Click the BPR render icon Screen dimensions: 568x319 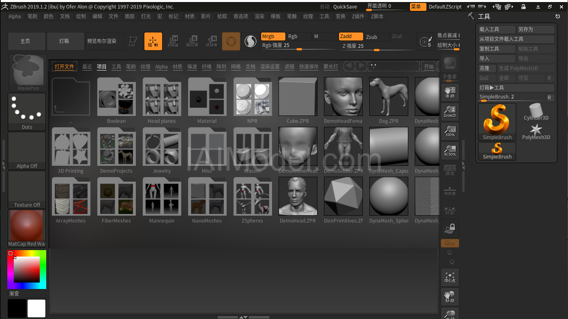coord(450,63)
